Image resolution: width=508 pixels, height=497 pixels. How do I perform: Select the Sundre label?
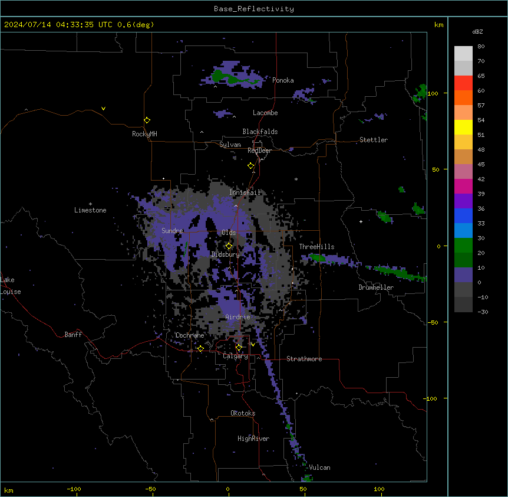coord(172,231)
